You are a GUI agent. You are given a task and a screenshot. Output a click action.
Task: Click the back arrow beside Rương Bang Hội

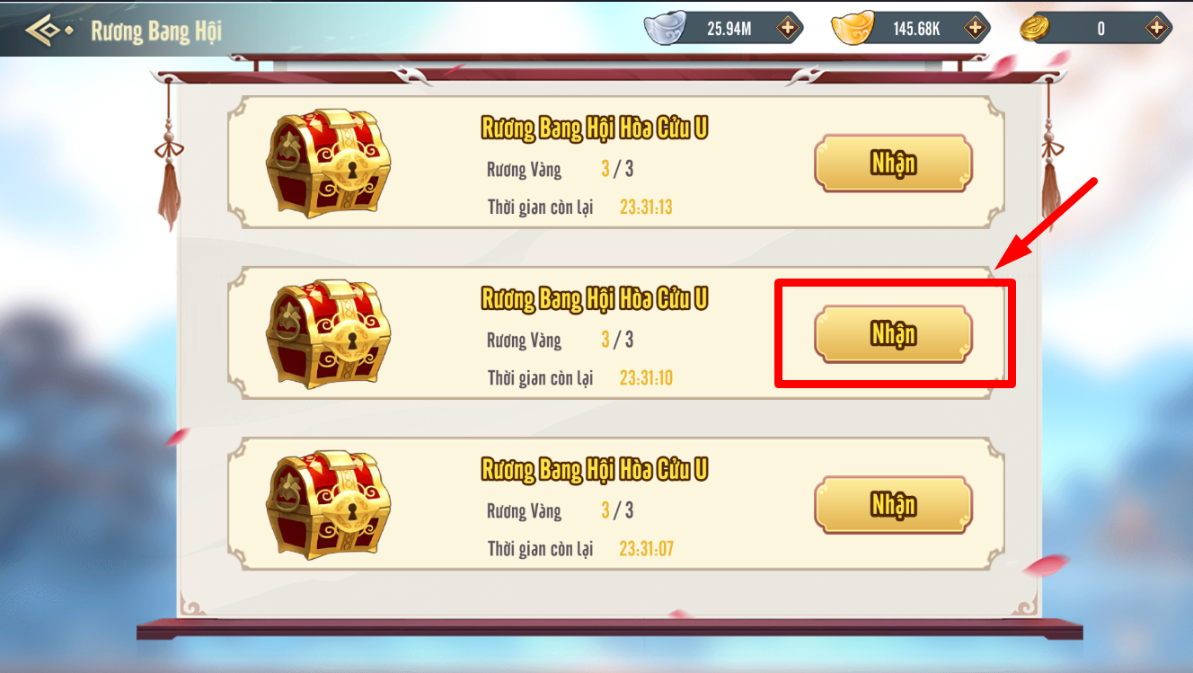49,30
